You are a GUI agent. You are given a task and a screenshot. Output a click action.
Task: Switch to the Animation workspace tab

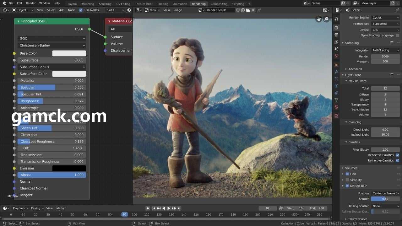[180, 4]
